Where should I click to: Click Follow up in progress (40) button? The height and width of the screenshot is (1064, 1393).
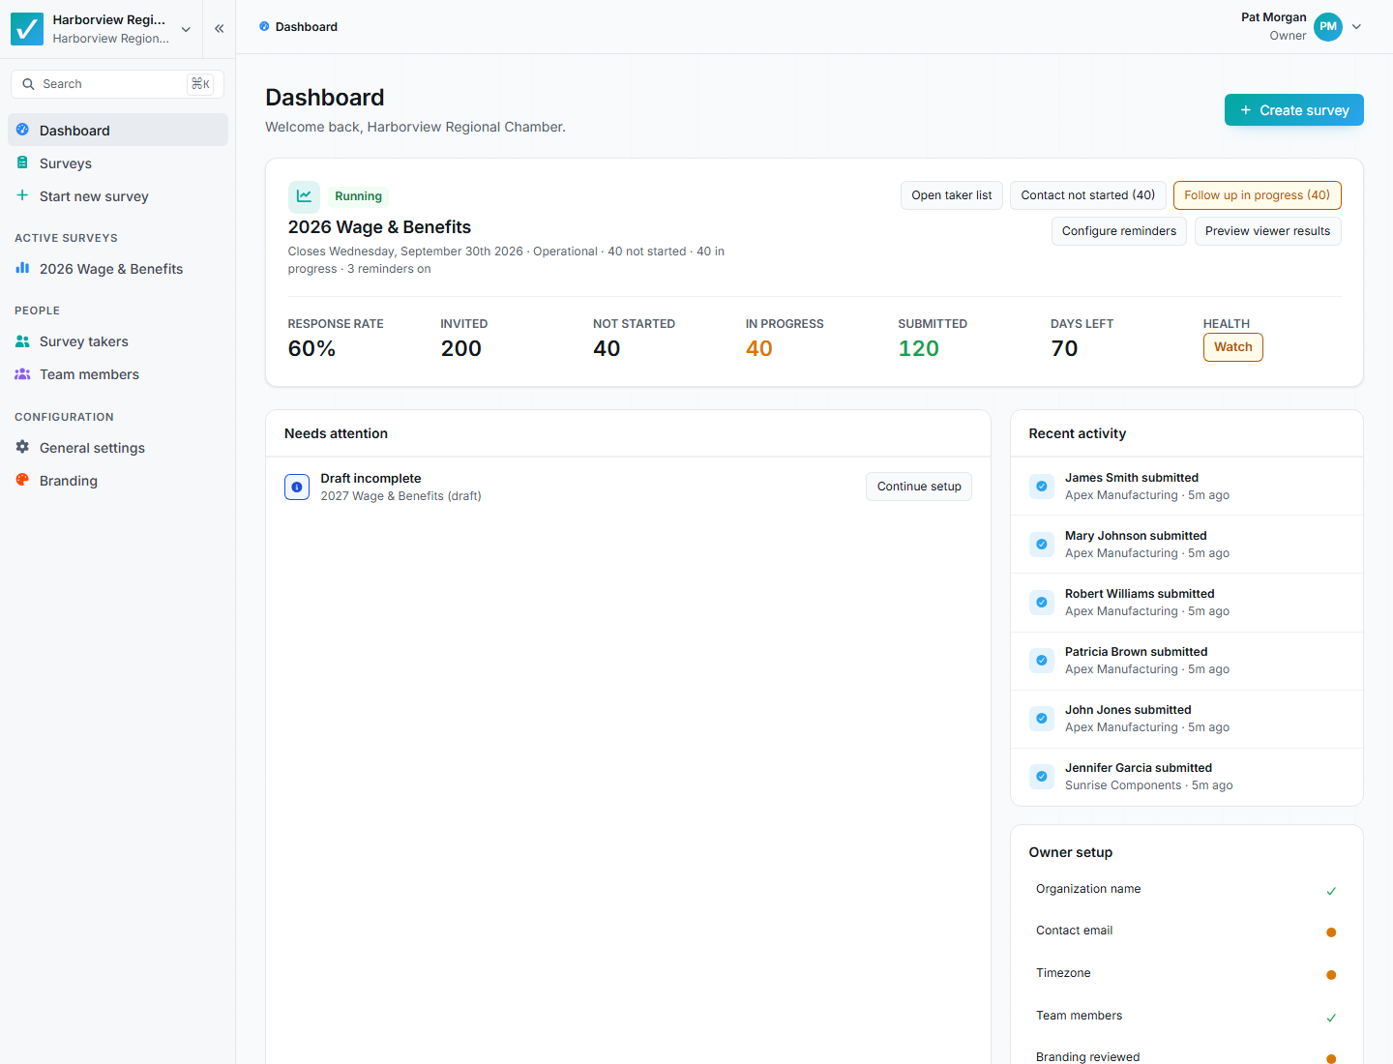[x=1257, y=195]
